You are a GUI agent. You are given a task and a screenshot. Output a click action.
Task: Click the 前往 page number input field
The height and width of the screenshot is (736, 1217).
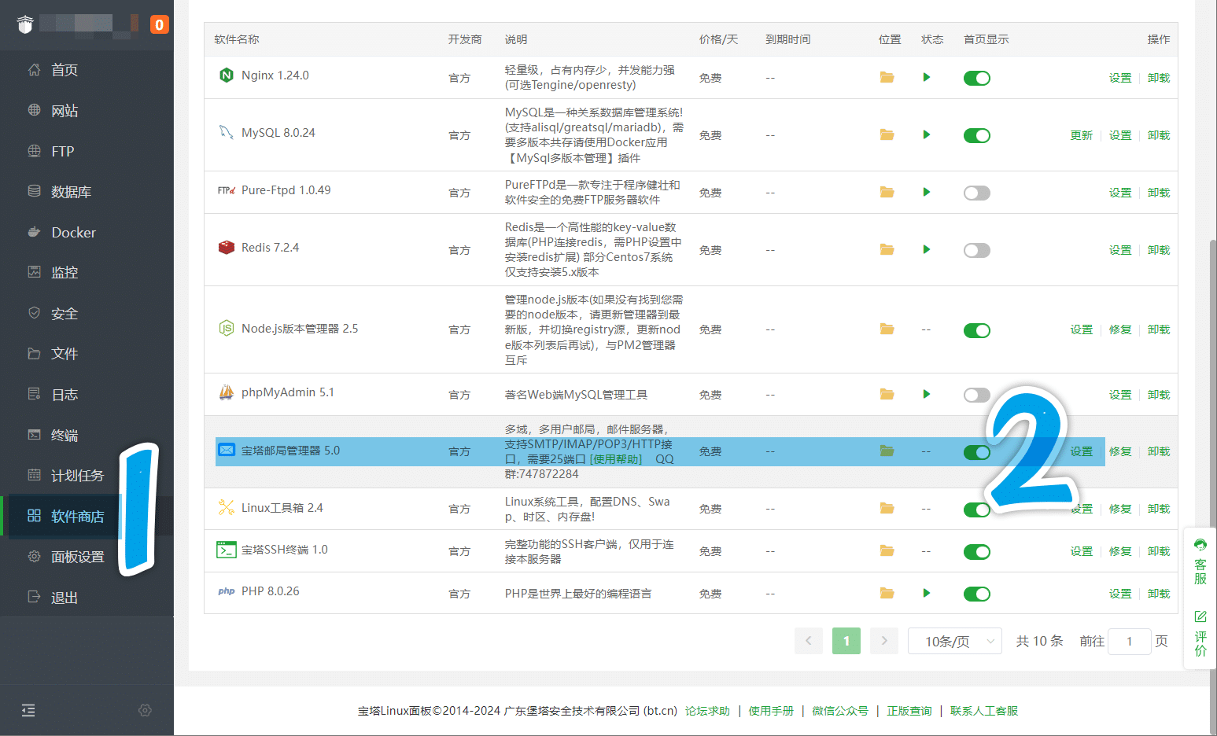click(x=1129, y=642)
